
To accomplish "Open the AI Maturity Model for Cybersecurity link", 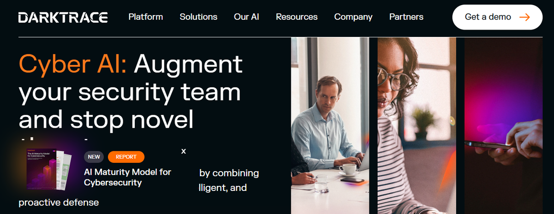I will [127, 177].
